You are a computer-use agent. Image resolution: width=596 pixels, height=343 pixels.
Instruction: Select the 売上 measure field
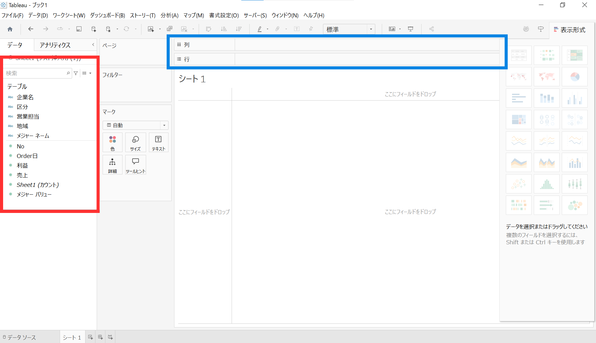22,175
